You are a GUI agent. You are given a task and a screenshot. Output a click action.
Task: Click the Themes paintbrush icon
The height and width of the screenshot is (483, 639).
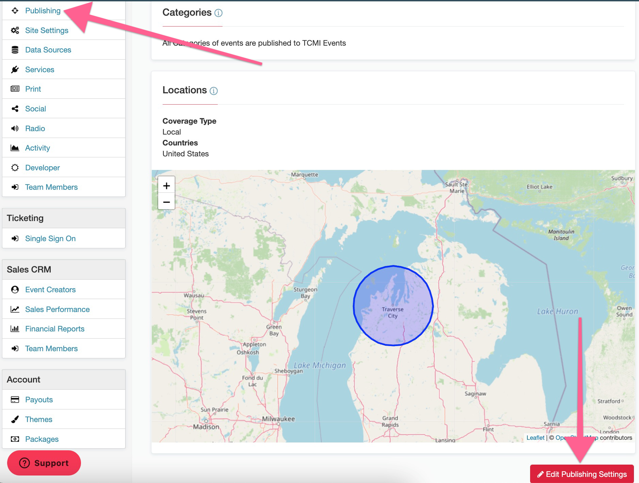[x=15, y=419]
